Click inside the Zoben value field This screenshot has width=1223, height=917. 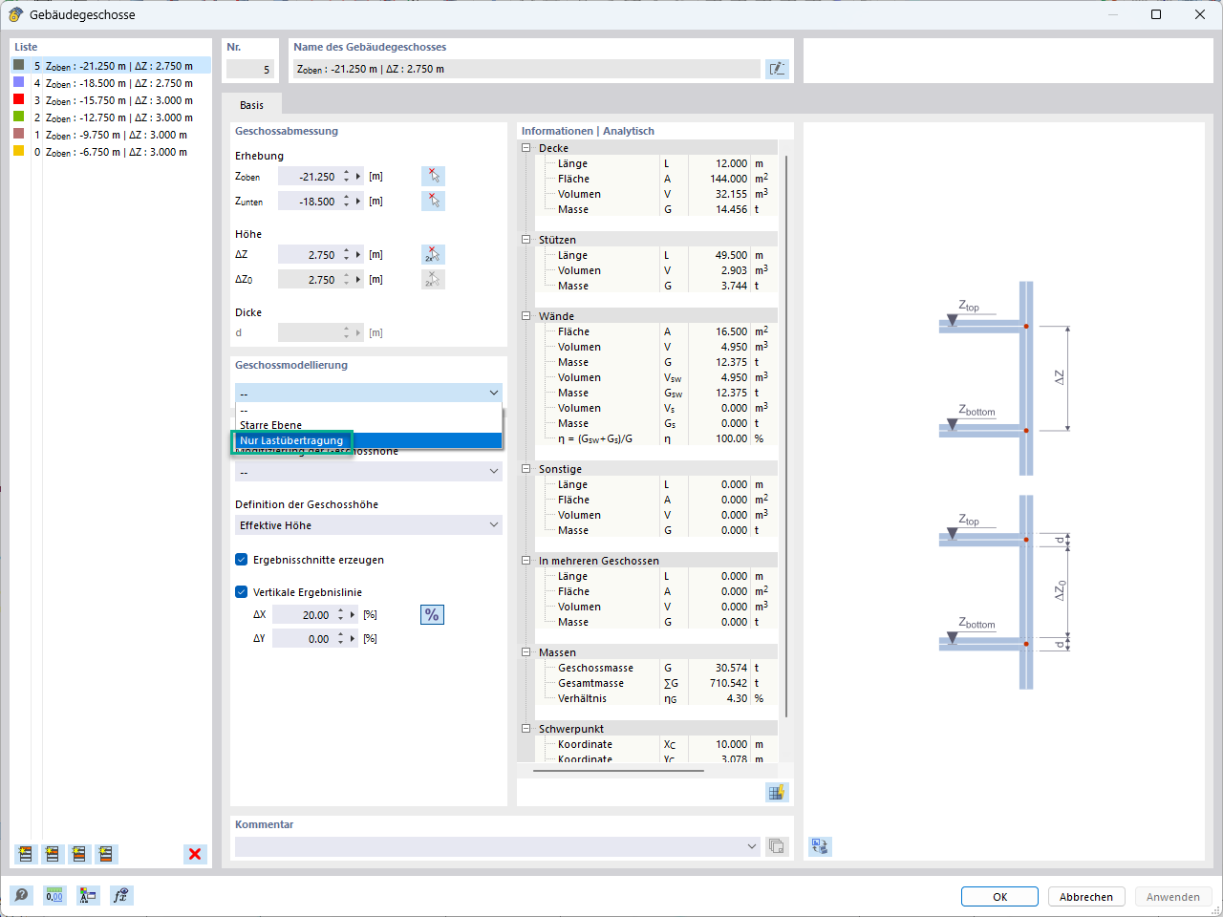coord(309,177)
